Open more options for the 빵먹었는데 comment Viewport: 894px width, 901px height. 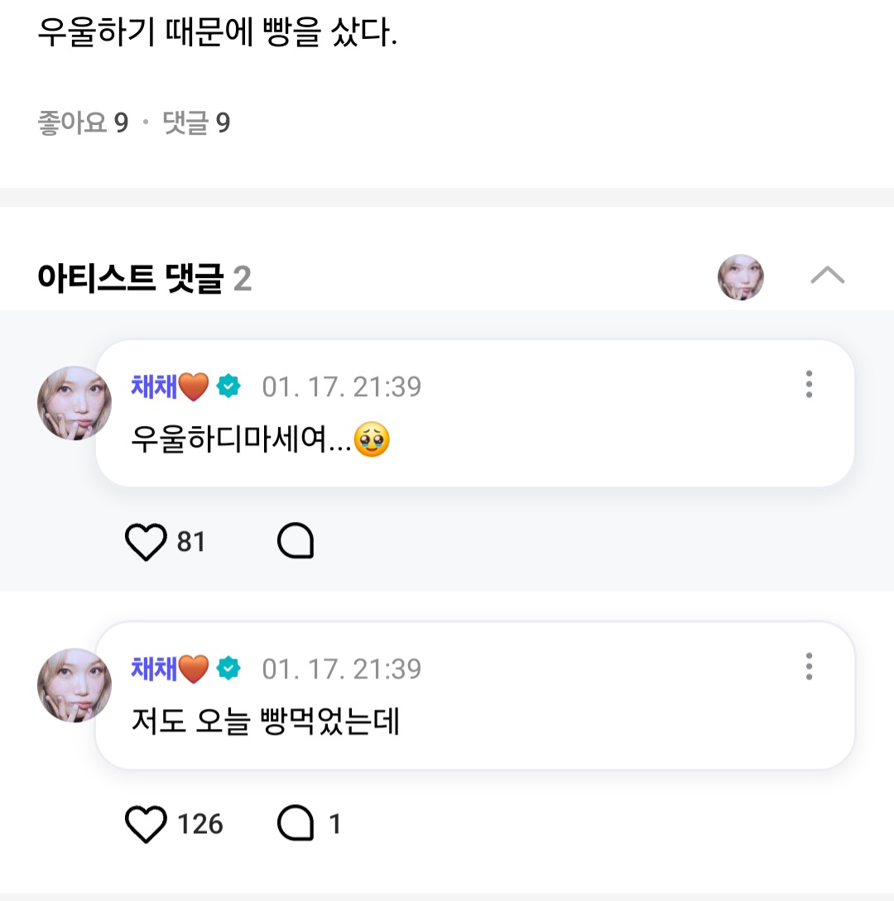[x=809, y=666]
